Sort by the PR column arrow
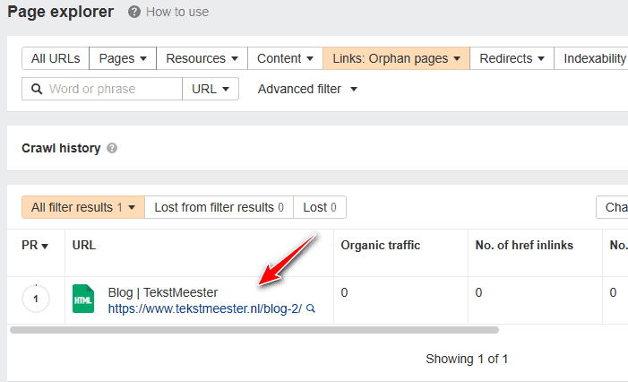628x382 pixels. tap(45, 246)
